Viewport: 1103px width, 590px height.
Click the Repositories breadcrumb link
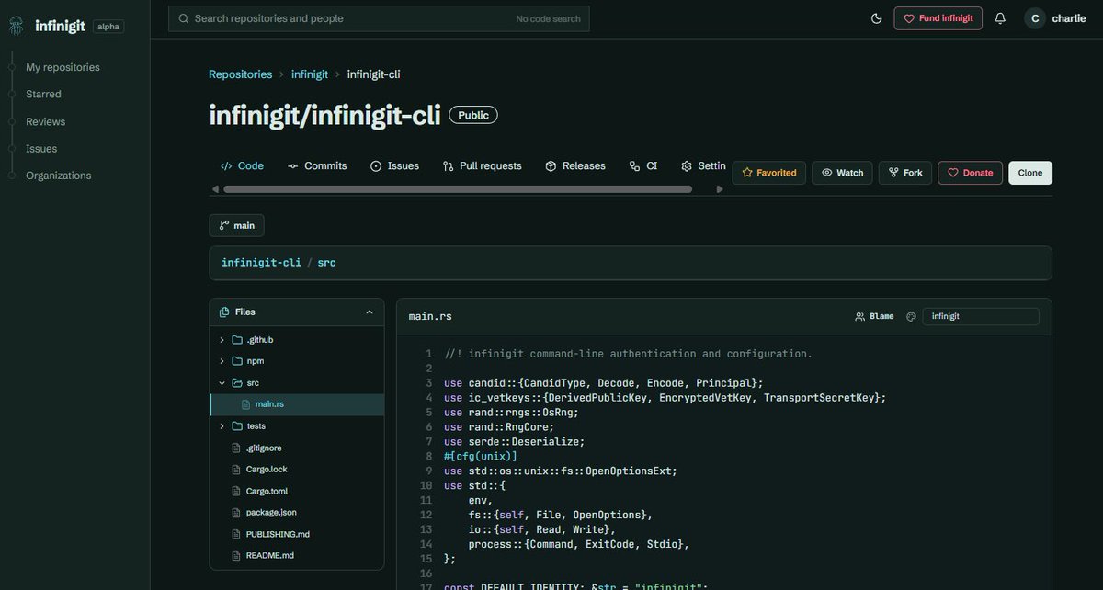pos(240,74)
